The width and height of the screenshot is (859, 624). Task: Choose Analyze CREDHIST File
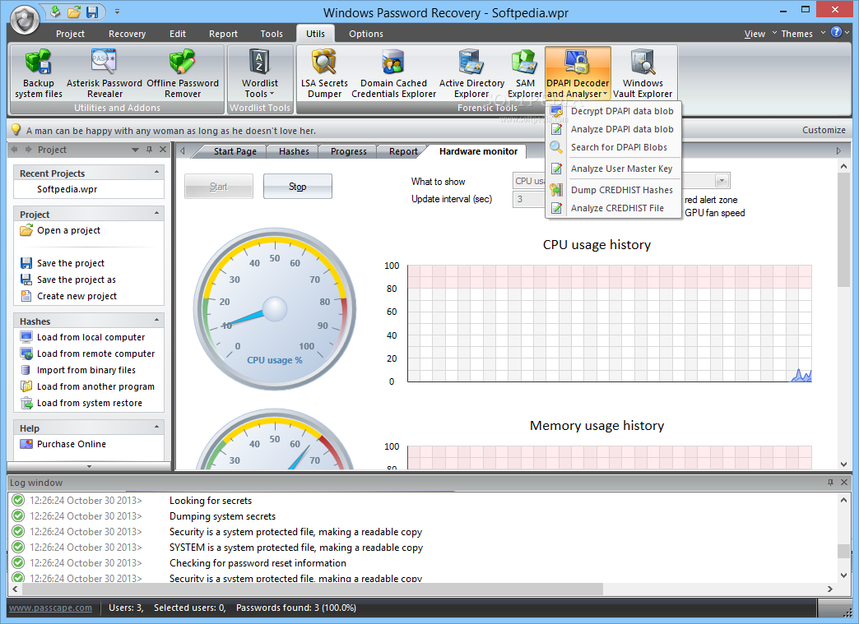tap(614, 208)
